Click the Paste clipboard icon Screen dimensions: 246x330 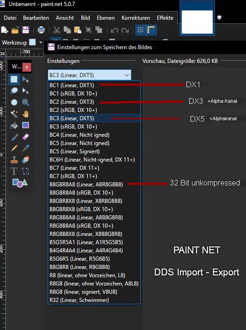coord(77,30)
